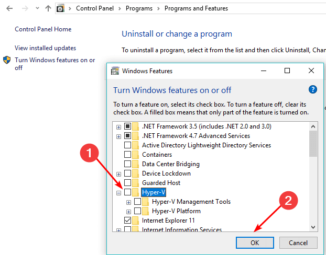Select the Internet Explorer 11 label
The width and height of the screenshot is (326, 255).
click(168, 221)
